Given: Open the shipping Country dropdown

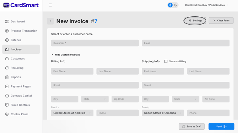Looking at the screenshot, I should (x=163, y=113).
